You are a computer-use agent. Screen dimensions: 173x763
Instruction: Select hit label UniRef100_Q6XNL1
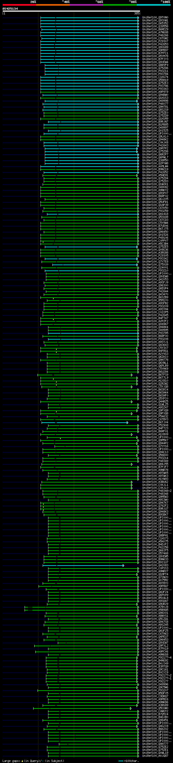[155, 363]
